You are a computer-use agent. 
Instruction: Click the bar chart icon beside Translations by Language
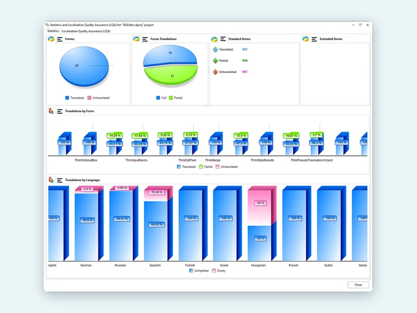(x=51, y=180)
